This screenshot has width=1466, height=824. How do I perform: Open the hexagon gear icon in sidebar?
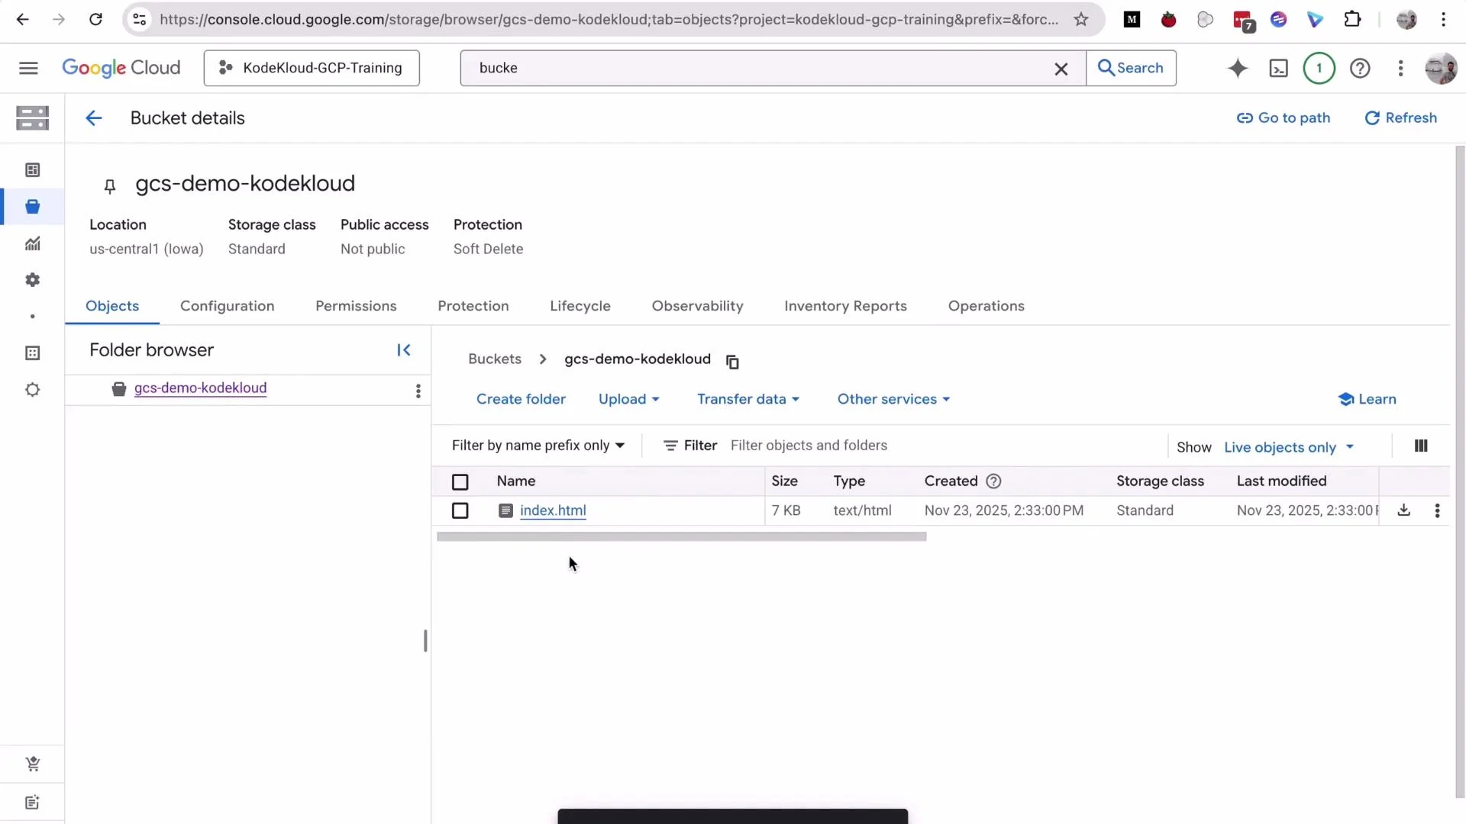[32, 390]
